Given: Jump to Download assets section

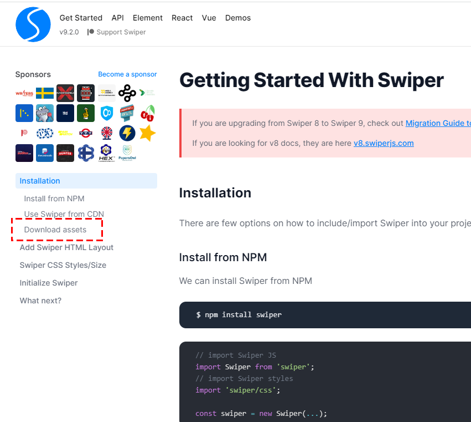Looking at the screenshot, I should click(55, 230).
